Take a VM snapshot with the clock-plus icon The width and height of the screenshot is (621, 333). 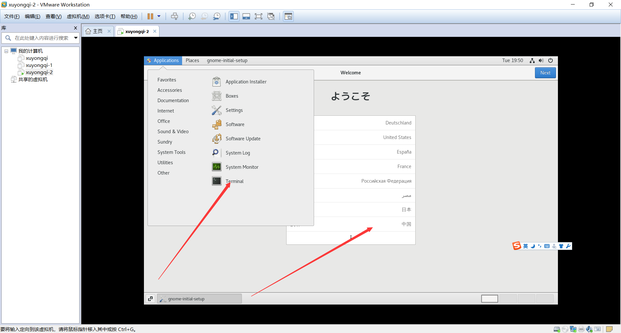pos(192,16)
